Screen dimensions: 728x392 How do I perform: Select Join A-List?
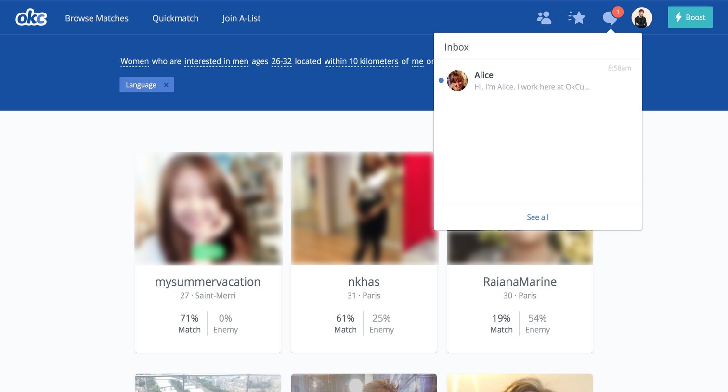(241, 18)
